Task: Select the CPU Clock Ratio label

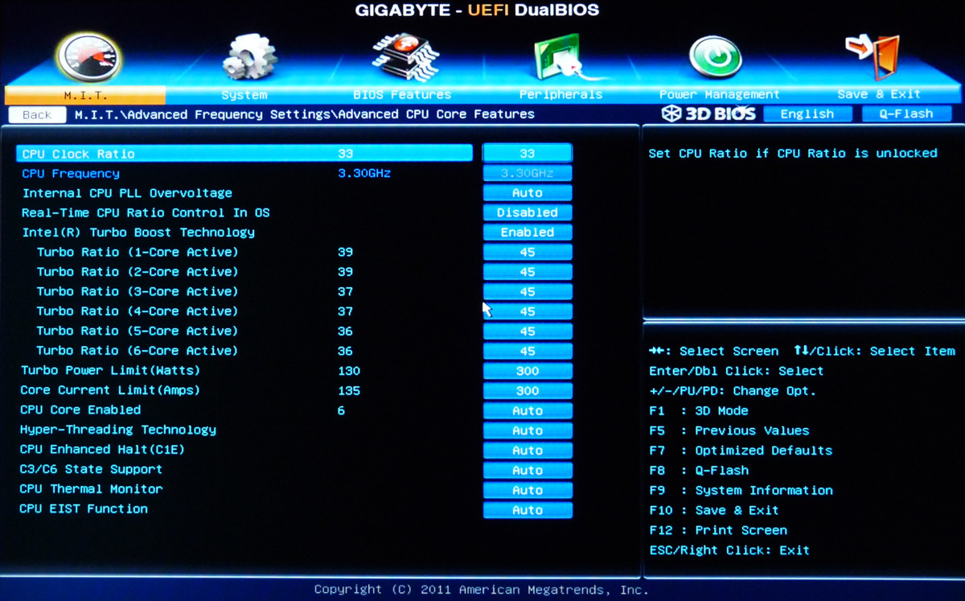Action: 78,154
